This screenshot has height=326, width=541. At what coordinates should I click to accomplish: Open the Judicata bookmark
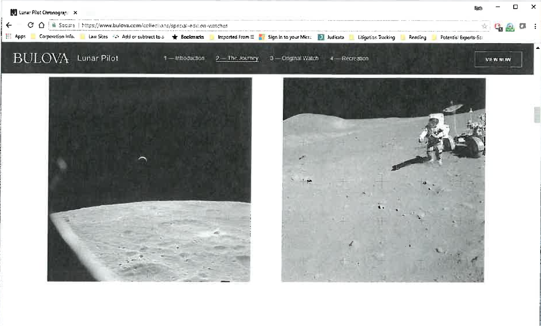pyautogui.click(x=331, y=37)
